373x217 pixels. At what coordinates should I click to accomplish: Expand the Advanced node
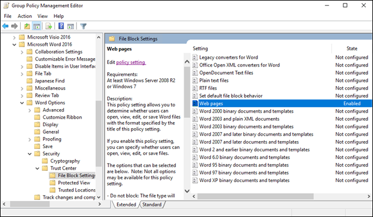[30, 110]
